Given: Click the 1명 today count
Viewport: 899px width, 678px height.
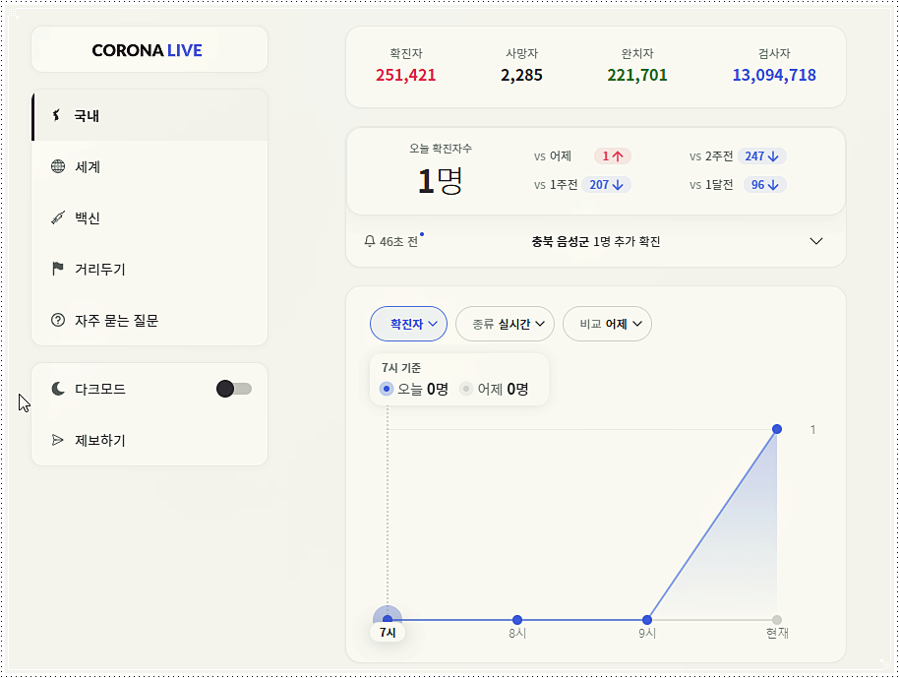Looking at the screenshot, I should click(x=440, y=181).
